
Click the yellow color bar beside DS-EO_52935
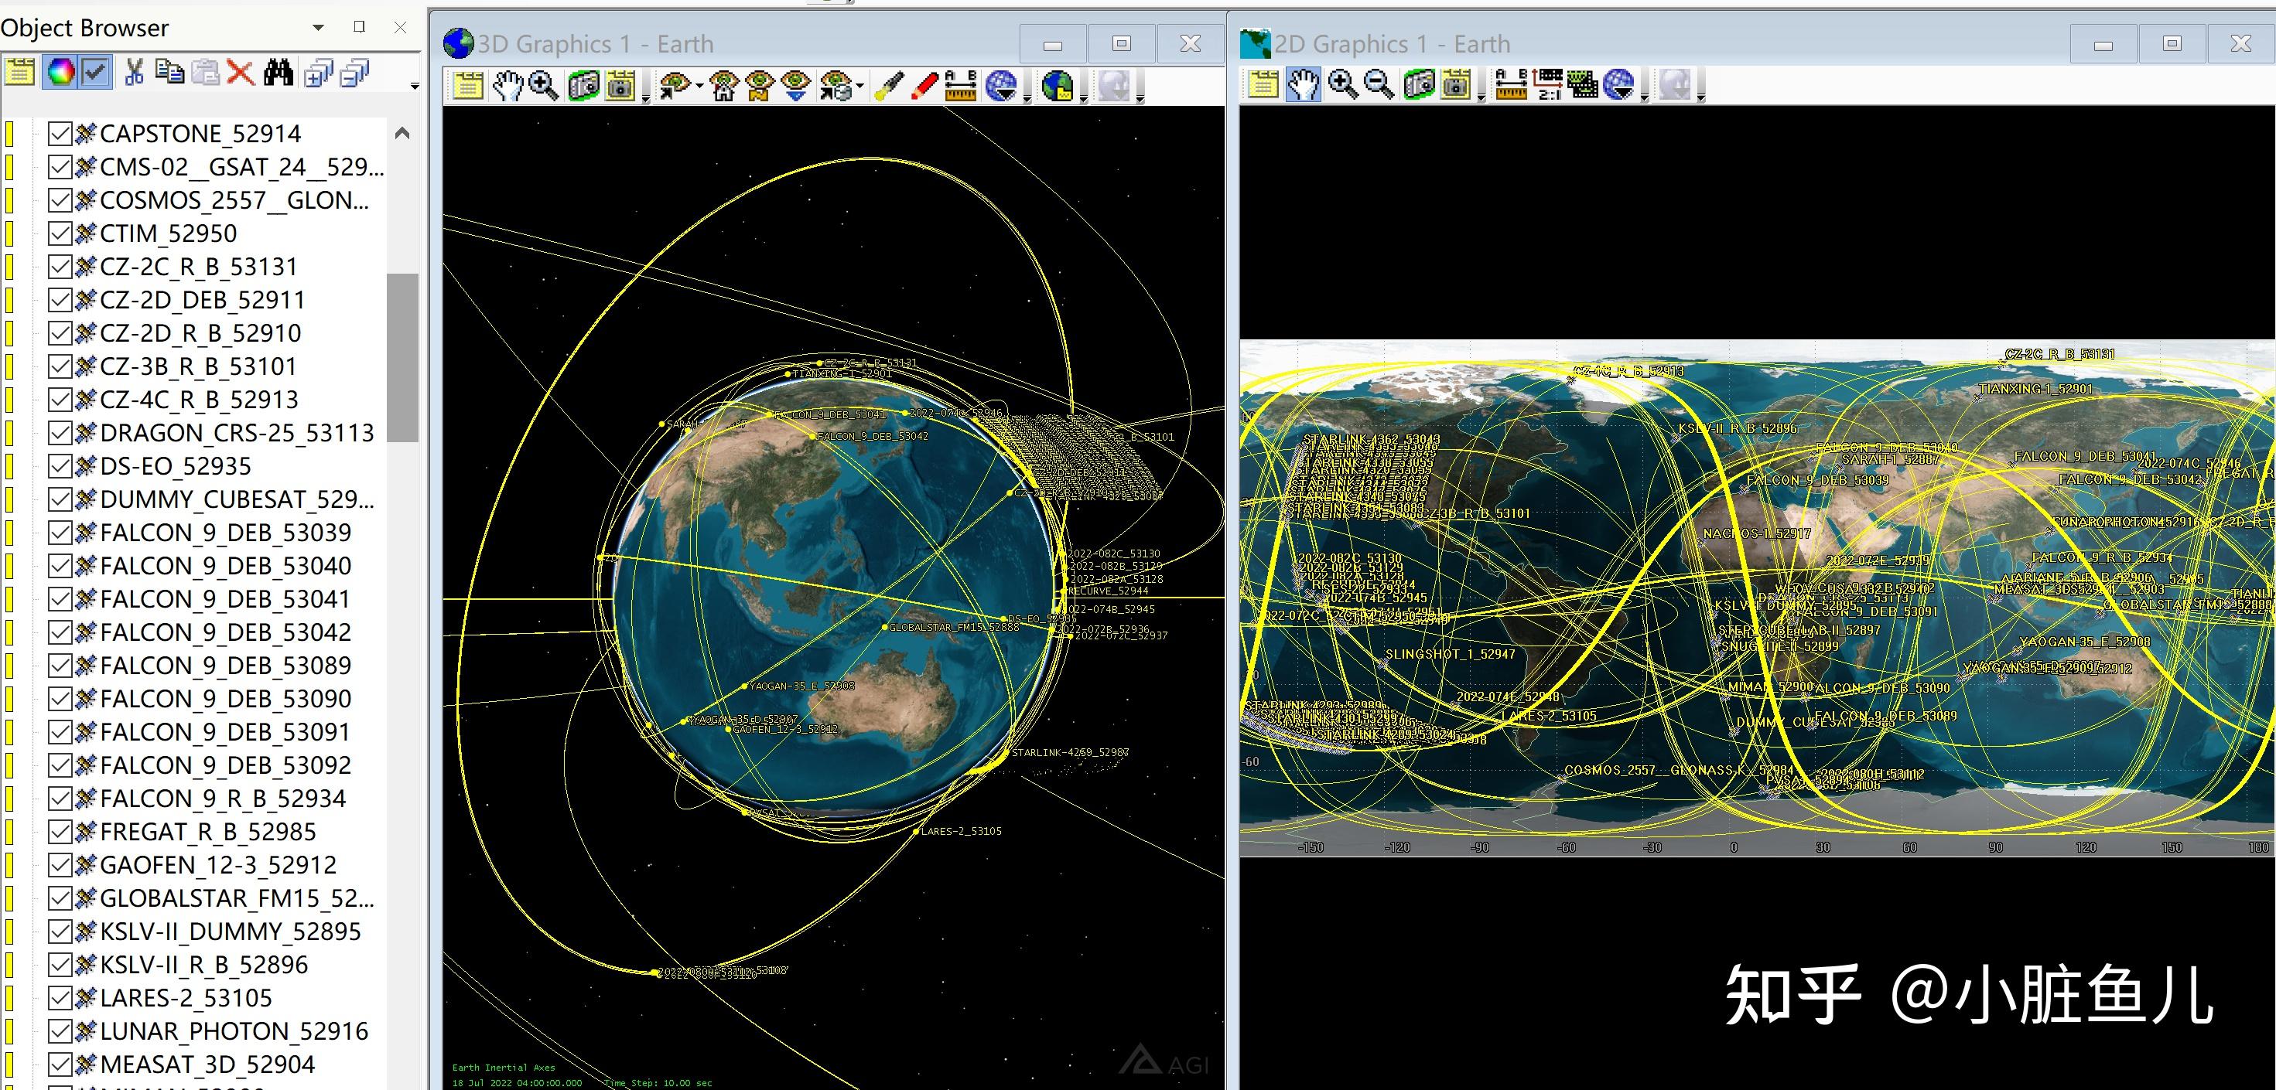(x=9, y=467)
